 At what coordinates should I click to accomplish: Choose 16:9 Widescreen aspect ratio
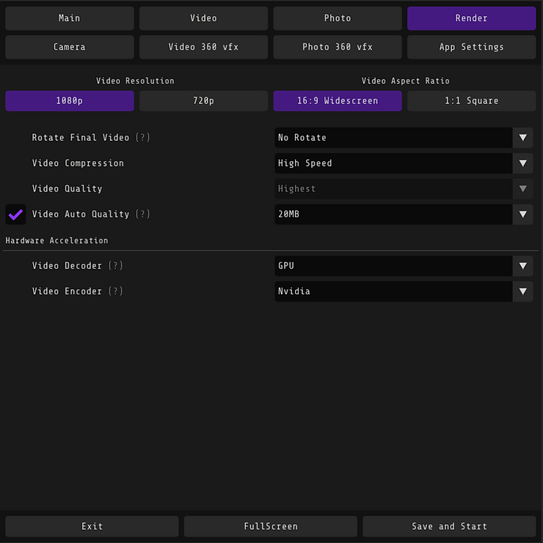pyautogui.click(x=338, y=101)
